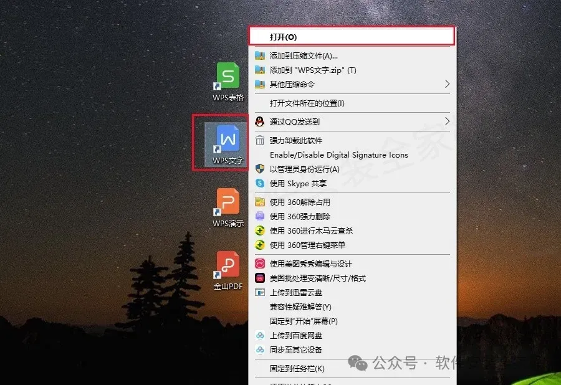
Task: Click 同步至其它设备 text
Action: [x=296, y=350]
